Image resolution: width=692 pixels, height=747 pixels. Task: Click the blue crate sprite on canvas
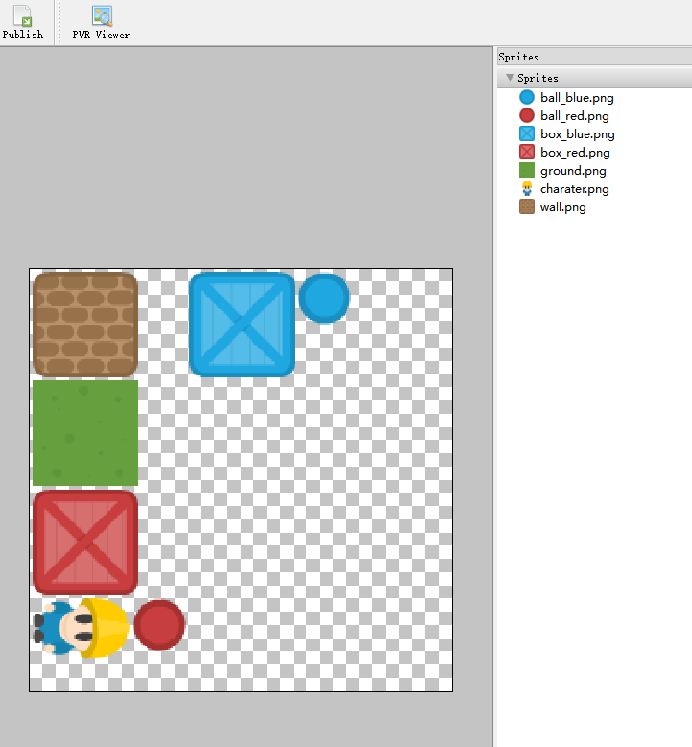click(x=242, y=325)
